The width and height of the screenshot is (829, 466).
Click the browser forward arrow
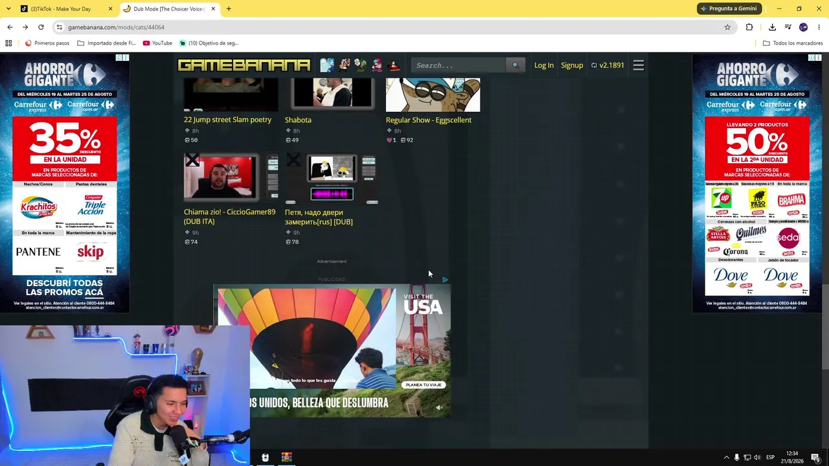click(x=25, y=27)
